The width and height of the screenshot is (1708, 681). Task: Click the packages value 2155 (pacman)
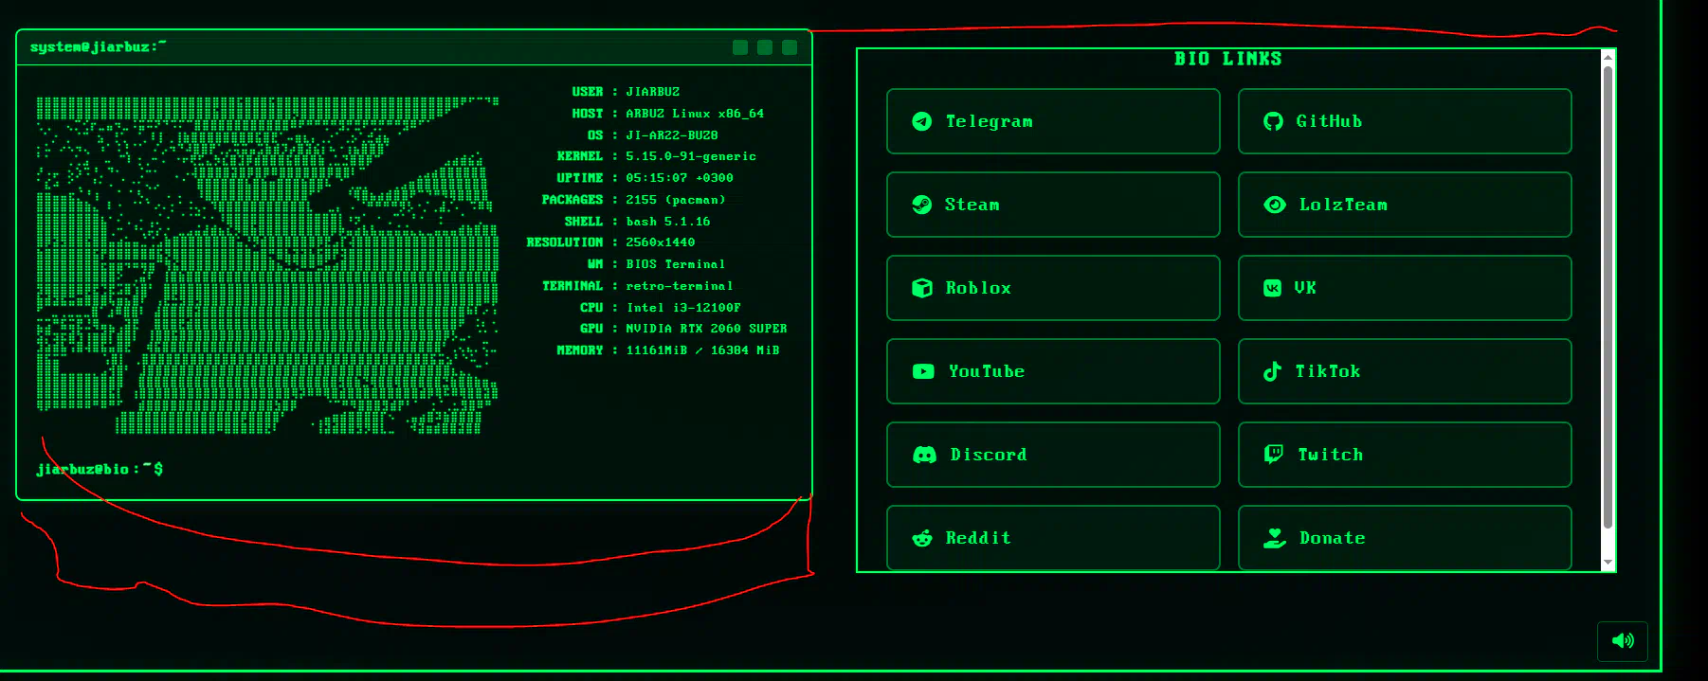[x=676, y=200]
